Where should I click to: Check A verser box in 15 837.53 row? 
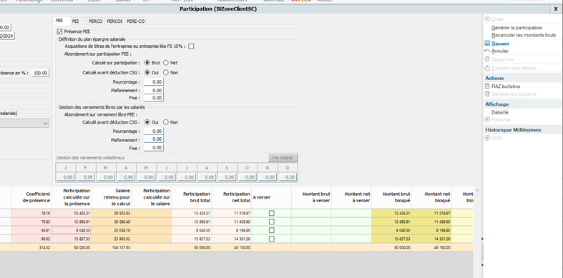click(x=271, y=239)
